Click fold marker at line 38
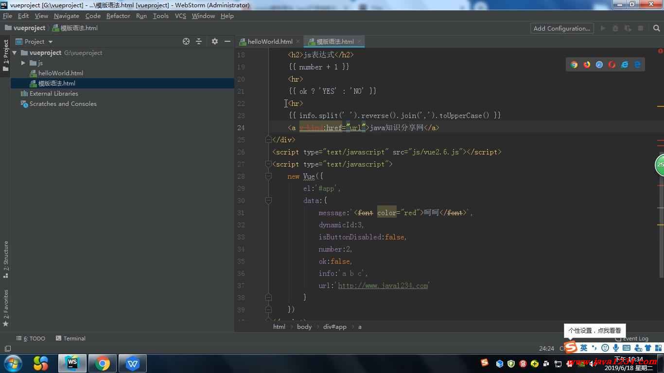This screenshot has width=664, height=373. [268, 297]
